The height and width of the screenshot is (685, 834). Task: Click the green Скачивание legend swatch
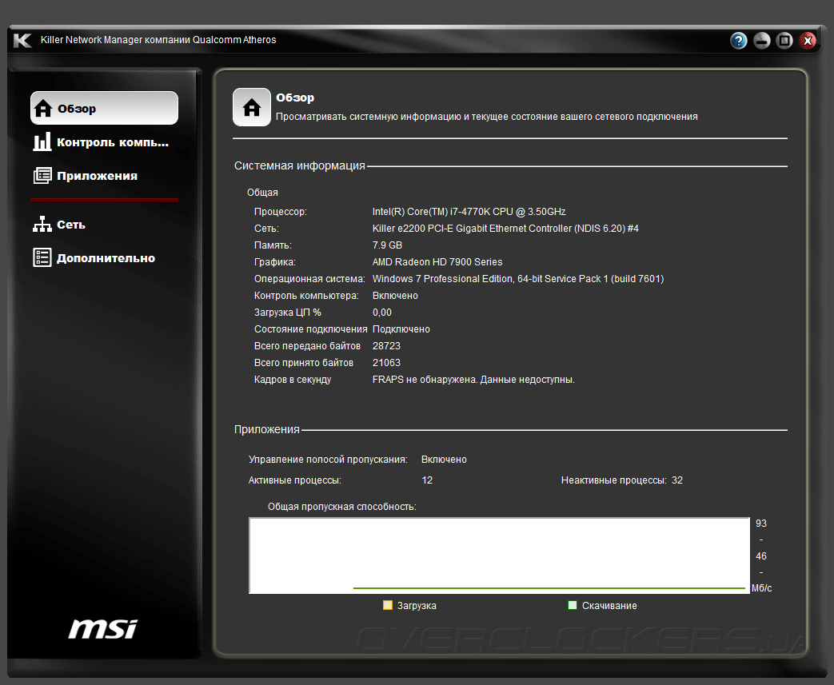tap(573, 605)
